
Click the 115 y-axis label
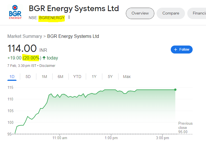pyautogui.click(x=11, y=87)
